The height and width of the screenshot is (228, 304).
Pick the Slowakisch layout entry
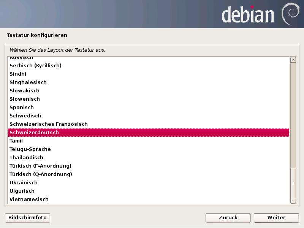(x=24, y=90)
